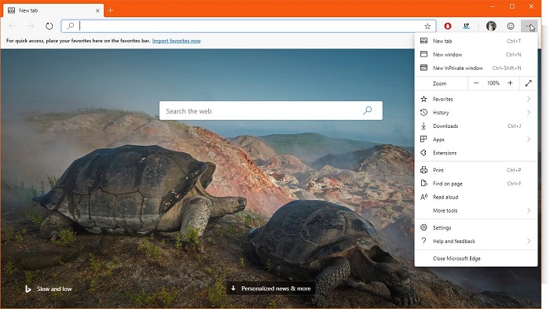Screen dimensions: 550x309
Task: Open the Opera red extension icon
Action: click(448, 26)
